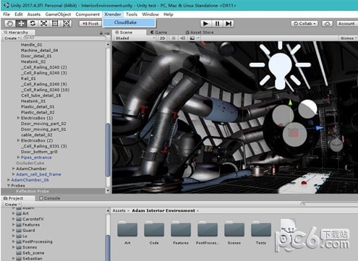The width and height of the screenshot is (358, 261).
Task: Click the Hierarchy panel vertical scrollbar
Action: pos(108,117)
